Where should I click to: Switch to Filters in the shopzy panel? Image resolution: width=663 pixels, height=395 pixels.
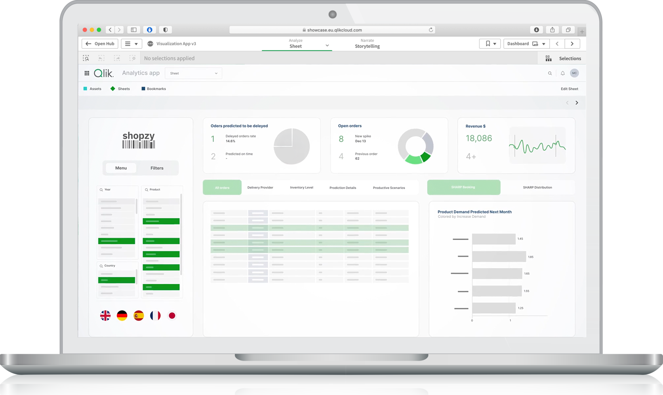pyautogui.click(x=157, y=168)
